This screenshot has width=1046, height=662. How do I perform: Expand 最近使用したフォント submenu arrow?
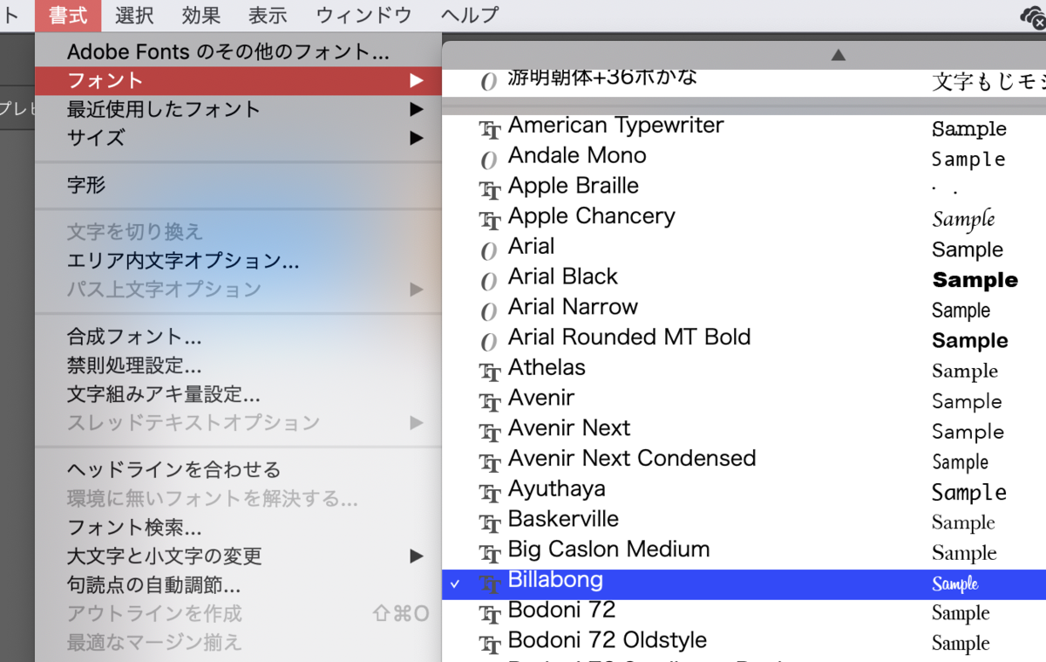[416, 110]
